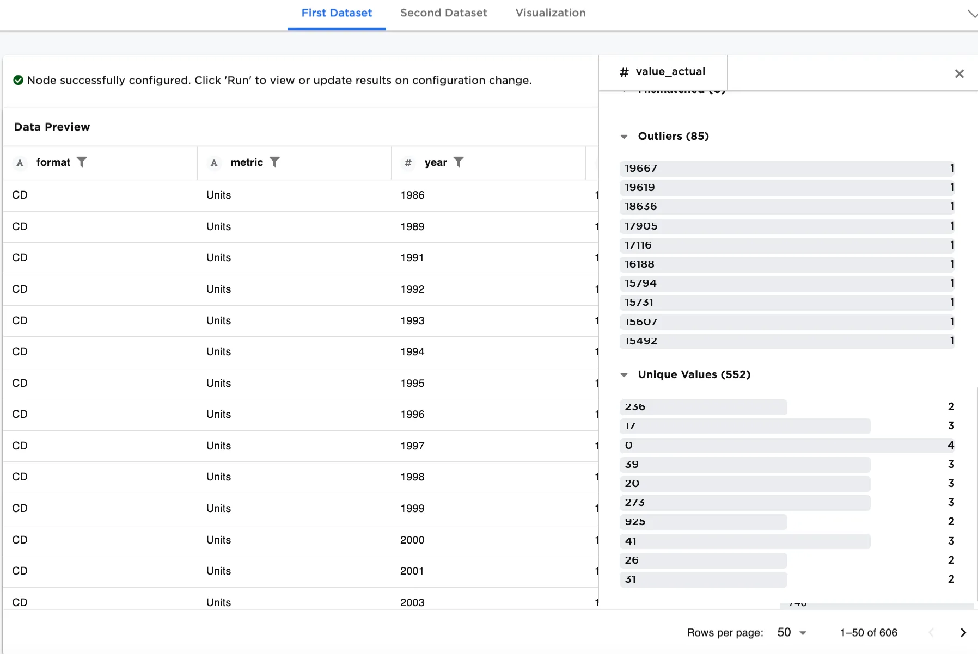Image resolution: width=978 pixels, height=654 pixels.
Task: Select the outlier value 19667 bar
Action: point(786,169)
